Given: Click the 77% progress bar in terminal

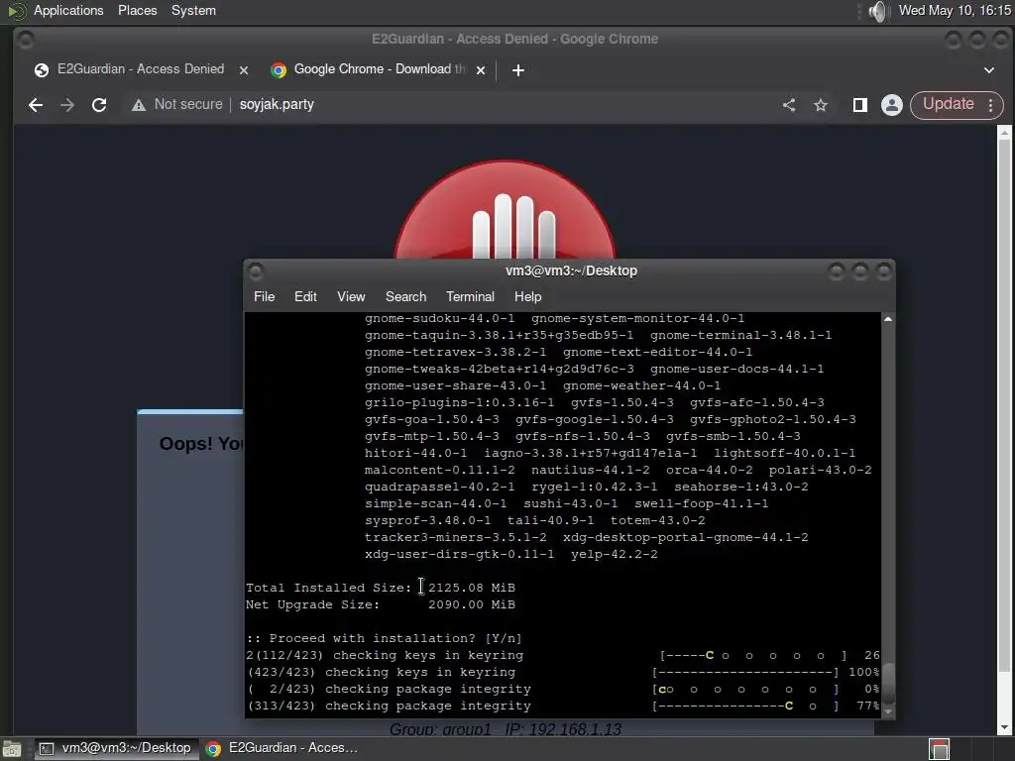Looking at the screenshot, I should (745, 706).
